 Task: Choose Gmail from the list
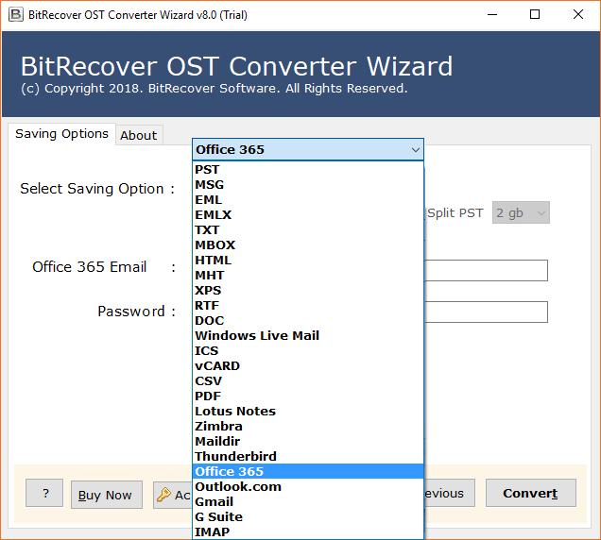pos(308,501)
